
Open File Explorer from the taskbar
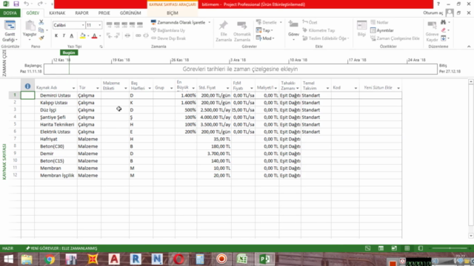27,259
